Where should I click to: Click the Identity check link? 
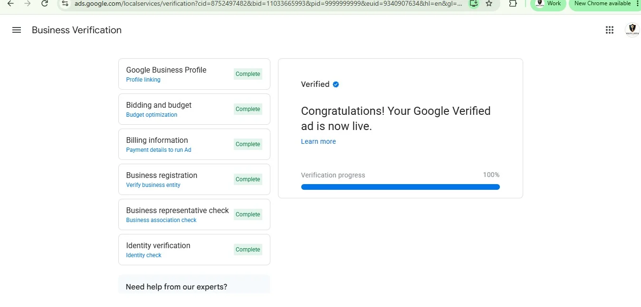pos(144,255)
